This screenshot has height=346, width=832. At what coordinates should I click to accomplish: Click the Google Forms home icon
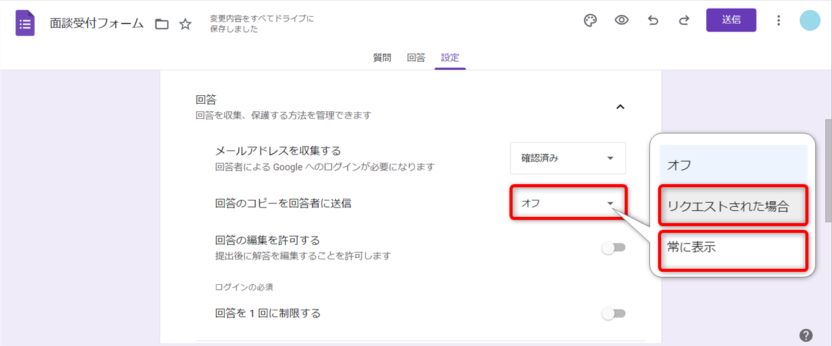click(x=25, y=24)
